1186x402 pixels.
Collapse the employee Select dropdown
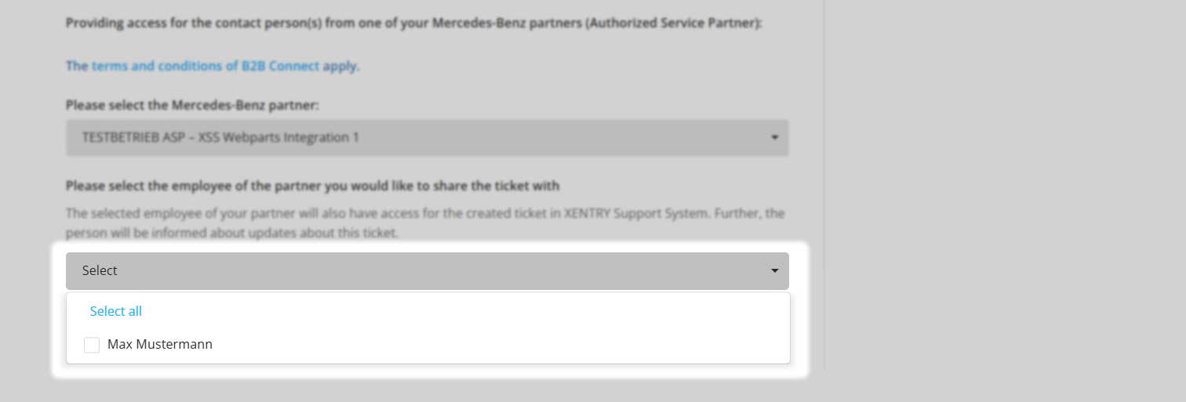427,271
